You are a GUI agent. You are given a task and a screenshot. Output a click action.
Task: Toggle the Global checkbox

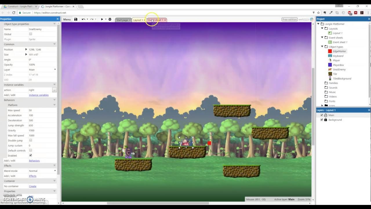point(30,34)
